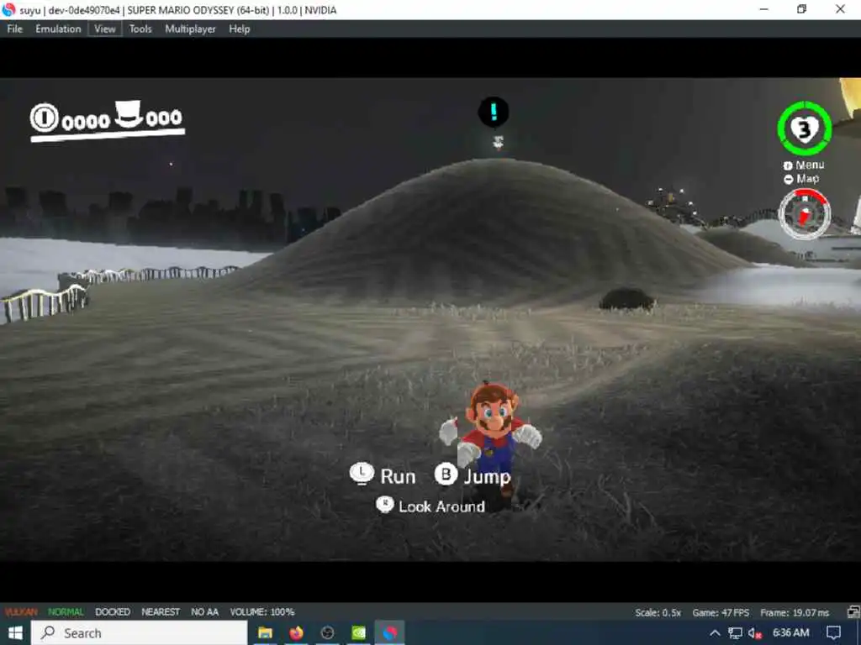
Task: Click the suyu emulator taskbar icon
Action: tap(390, 633)
